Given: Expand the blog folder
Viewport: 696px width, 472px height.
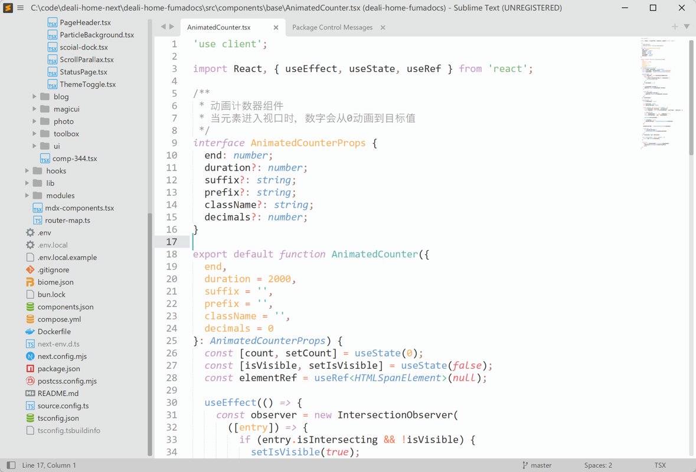Looking at the screenshot, I should [x=35, y=97].
